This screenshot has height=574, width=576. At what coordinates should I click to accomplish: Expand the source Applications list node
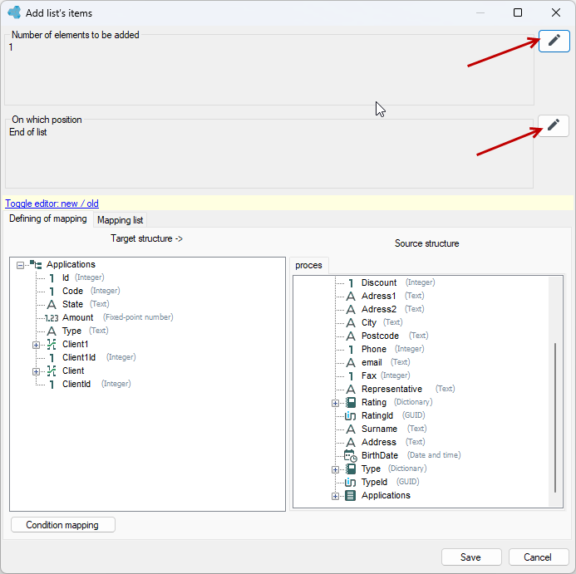tap(335, 497)
